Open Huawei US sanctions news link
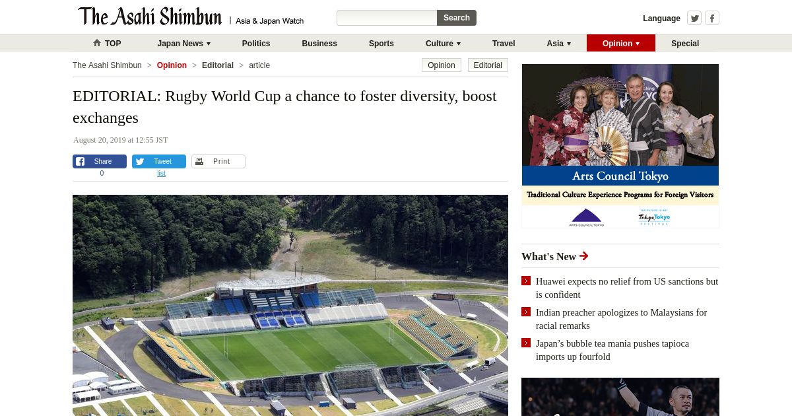The height and width of the screenshot is (416, 792). click(627, 288)
